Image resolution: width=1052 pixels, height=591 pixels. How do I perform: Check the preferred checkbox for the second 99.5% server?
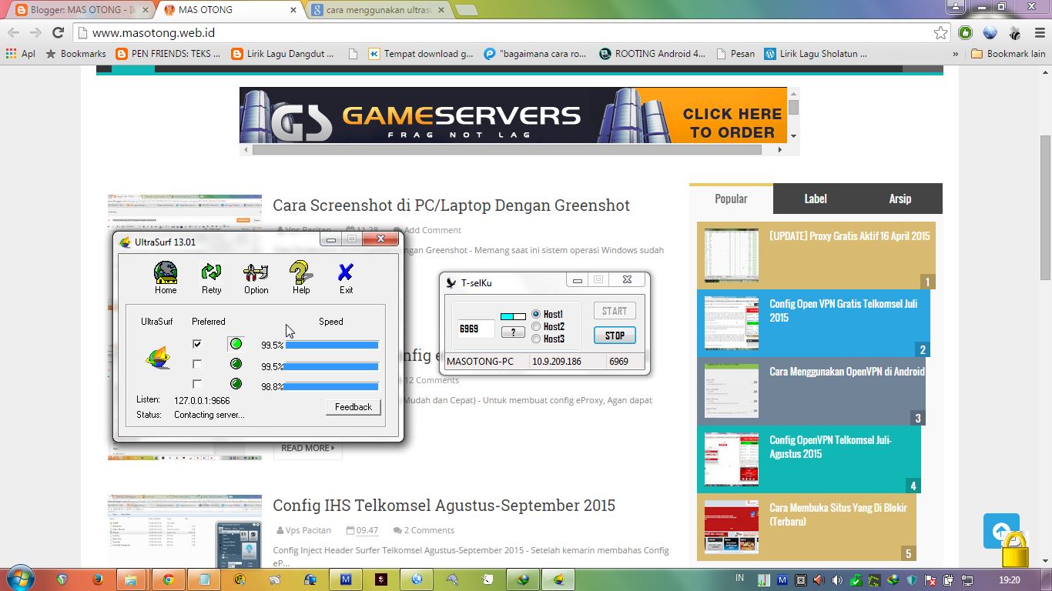(197, 364)
